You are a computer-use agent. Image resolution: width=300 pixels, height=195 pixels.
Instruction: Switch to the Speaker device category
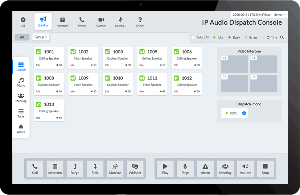[x=43, y=21]
